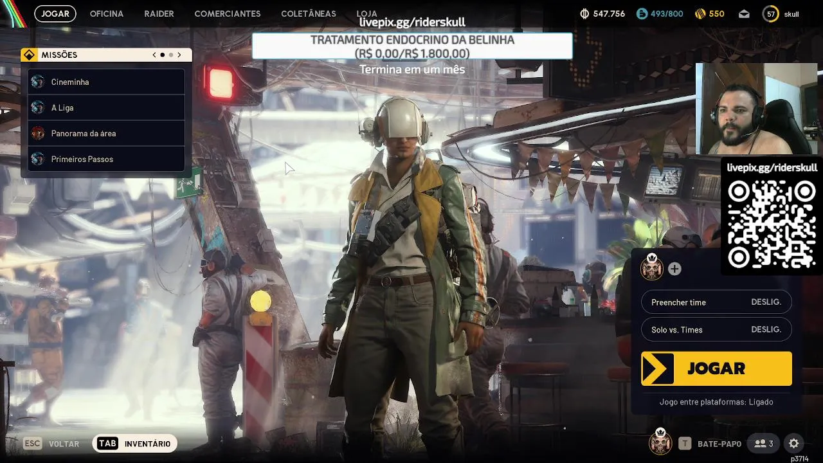This screenshot has width=823, height=463.
Task: Add a party member with plus icon
Action: (x=674, y=269)
